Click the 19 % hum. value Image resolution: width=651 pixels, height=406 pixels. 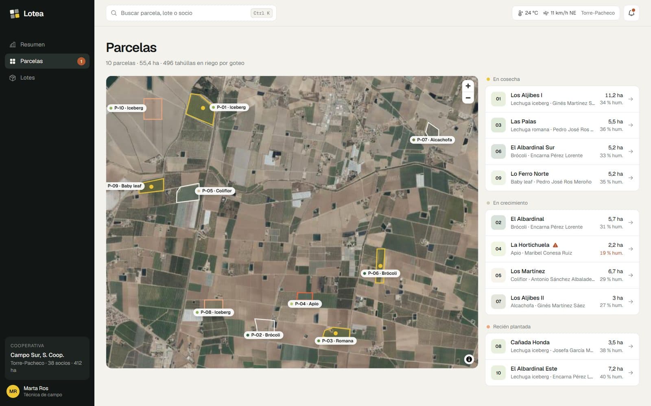(x=611, y=253)
